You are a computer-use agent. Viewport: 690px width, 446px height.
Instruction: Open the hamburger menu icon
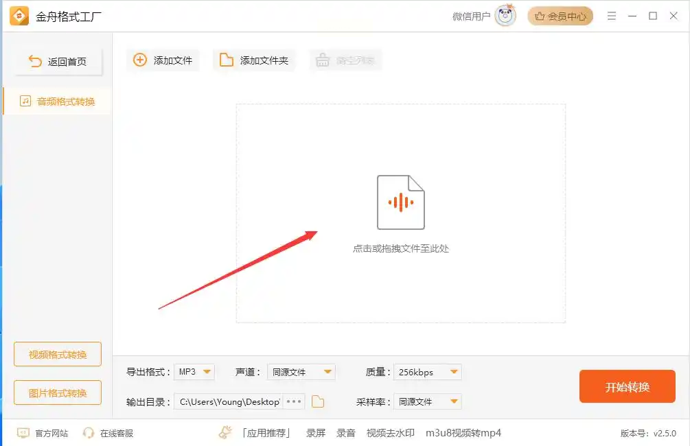tap(611, 16)
